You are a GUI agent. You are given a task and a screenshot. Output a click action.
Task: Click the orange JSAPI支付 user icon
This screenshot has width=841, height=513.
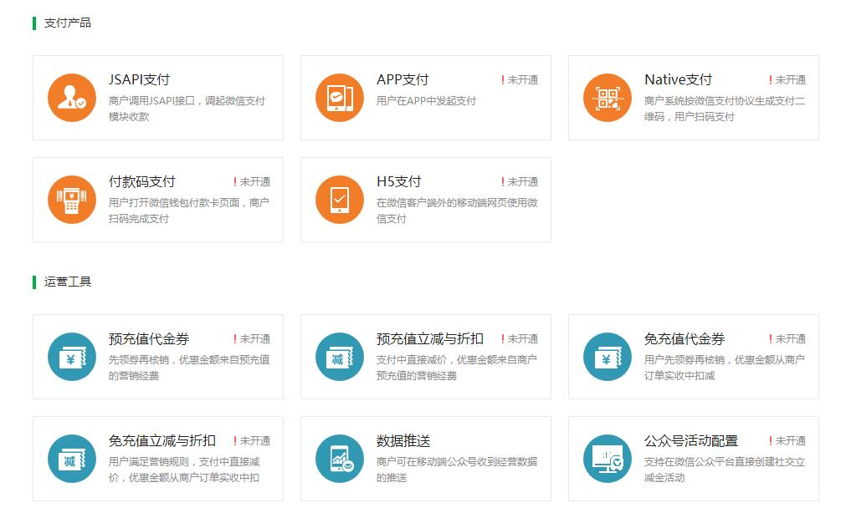coord(72,98)
